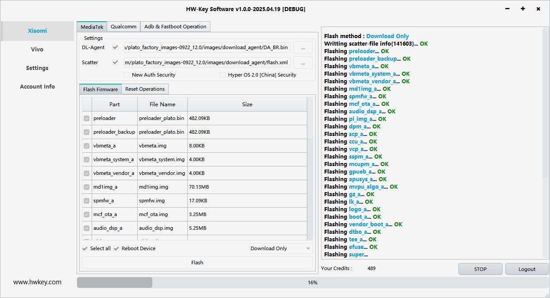Click the Logout button
The image size is (550, 298).
point(527,269)
